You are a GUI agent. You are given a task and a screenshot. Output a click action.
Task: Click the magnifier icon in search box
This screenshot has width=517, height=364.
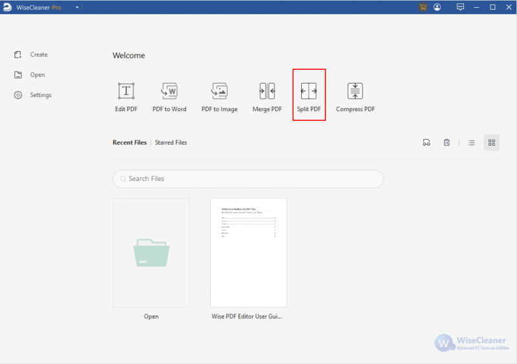tap(123, 179)
